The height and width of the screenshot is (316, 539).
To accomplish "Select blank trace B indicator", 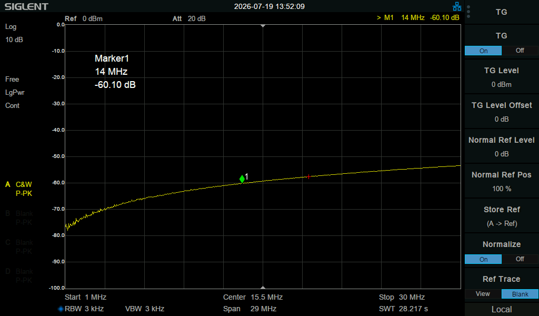I will (19, 218).
